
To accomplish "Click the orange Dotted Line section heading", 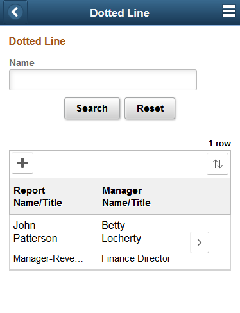I will tap(37, 41).
